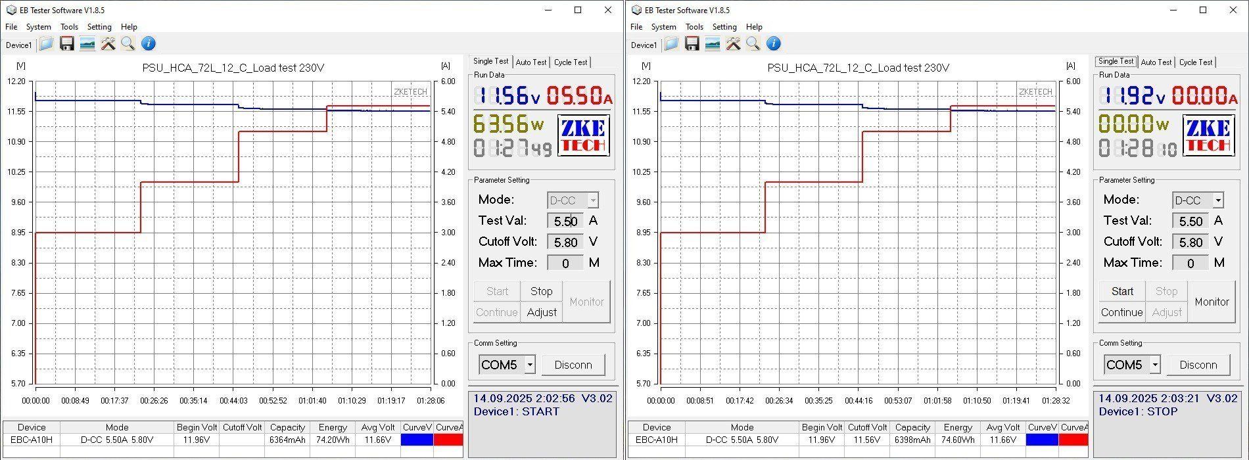Click the open folder icon in left window
The width and height of the screenshot is (1249, 460).
point(46,44)
